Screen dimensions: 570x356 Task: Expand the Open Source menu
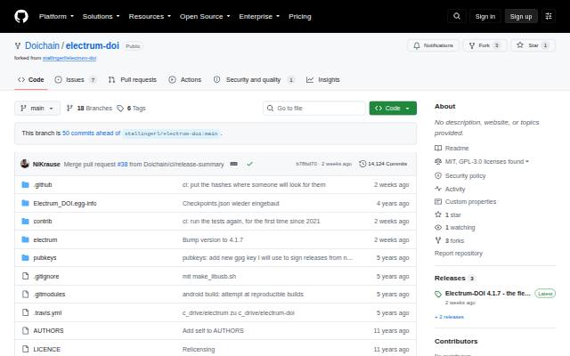(205, 16)
